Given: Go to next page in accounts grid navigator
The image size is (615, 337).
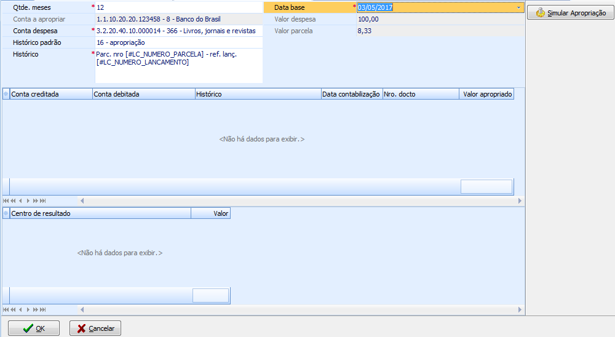Looking at the screenshot, I should 35,201.
